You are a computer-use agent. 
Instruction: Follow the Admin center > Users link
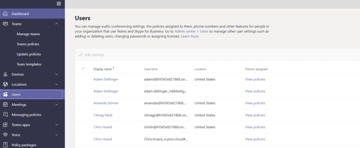tap(191, 31)
